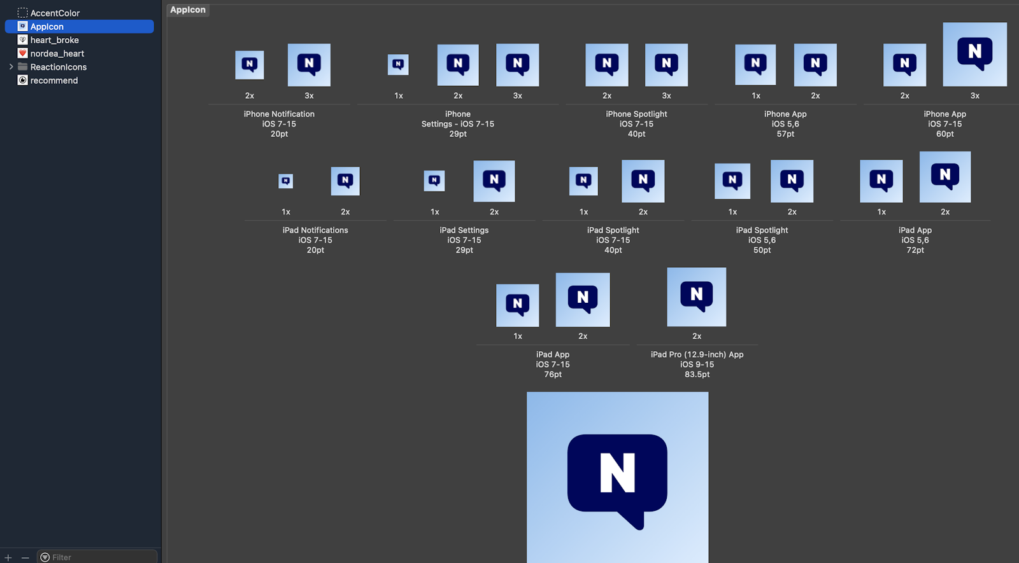Screen dimensions: 1019x563
Task: Select iPad Pro 12.9-inch 2x icon
Action: click(696, 297)
